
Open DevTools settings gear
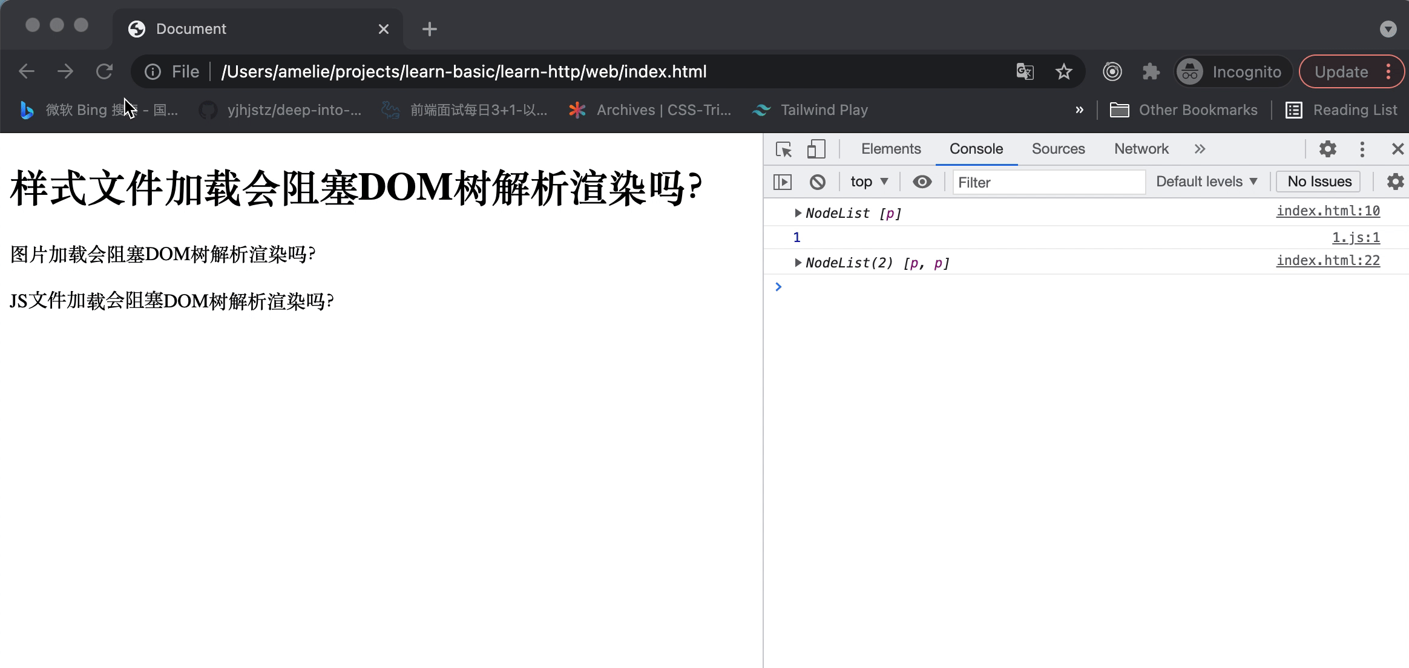click(1328, 149)
